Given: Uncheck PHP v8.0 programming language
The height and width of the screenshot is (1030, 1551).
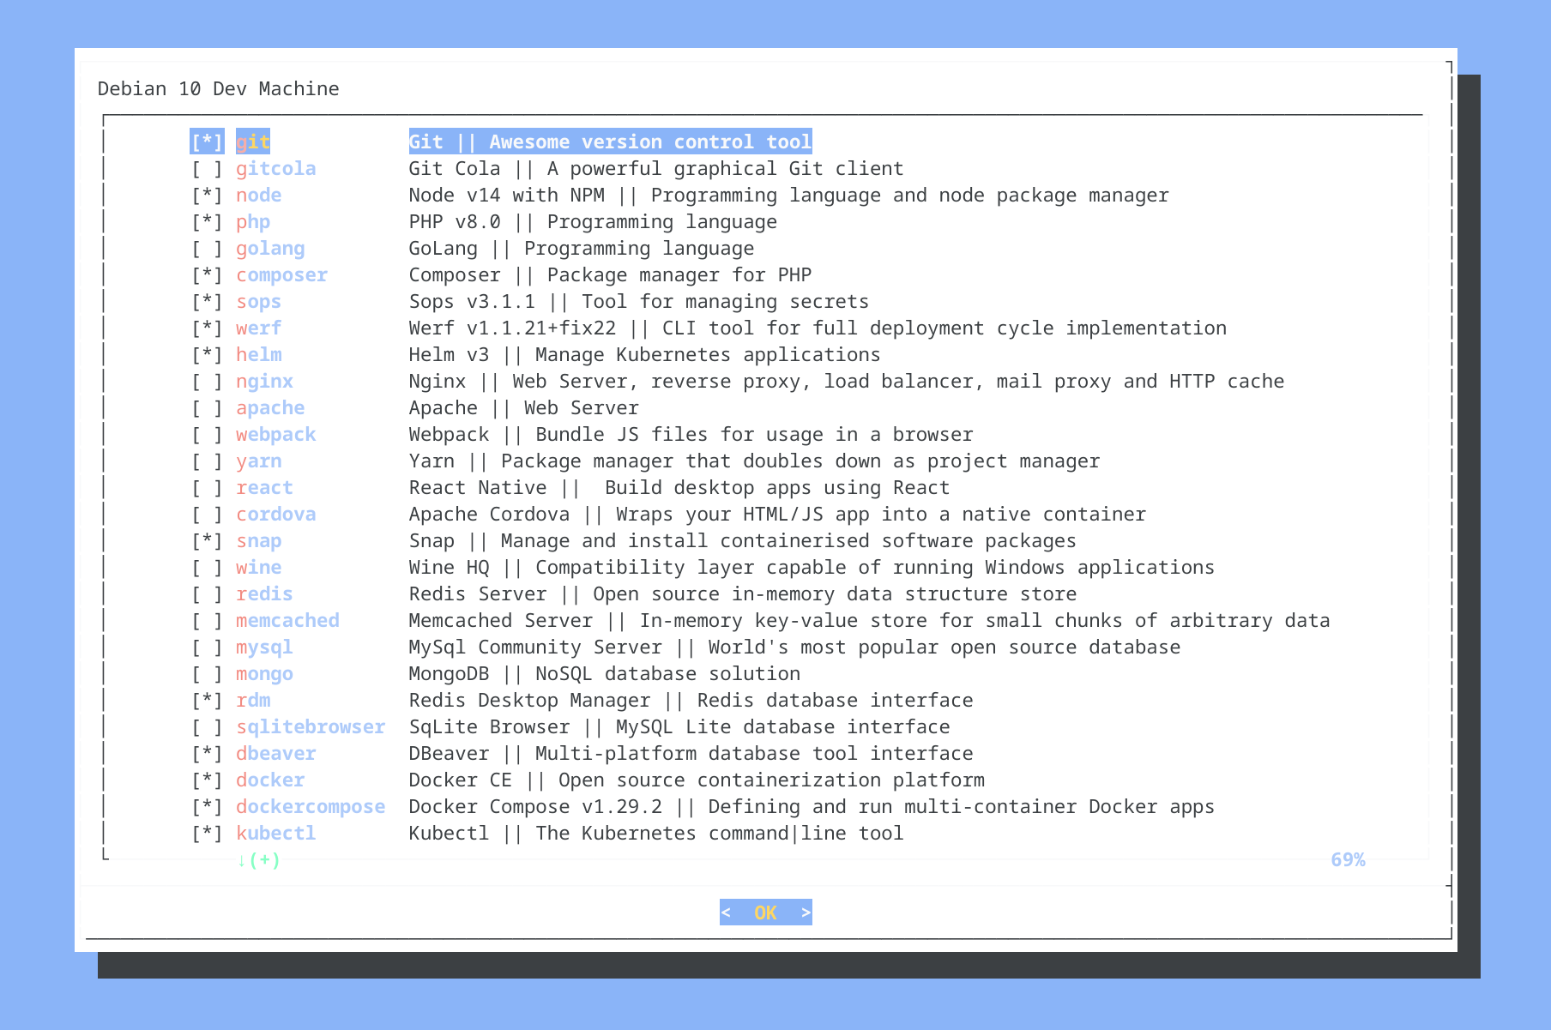Looking at the screenshot, I should tap(206, 221).
